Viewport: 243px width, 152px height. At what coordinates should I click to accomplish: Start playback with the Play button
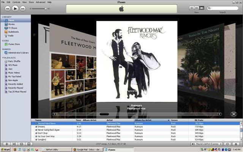pos(15,8)
